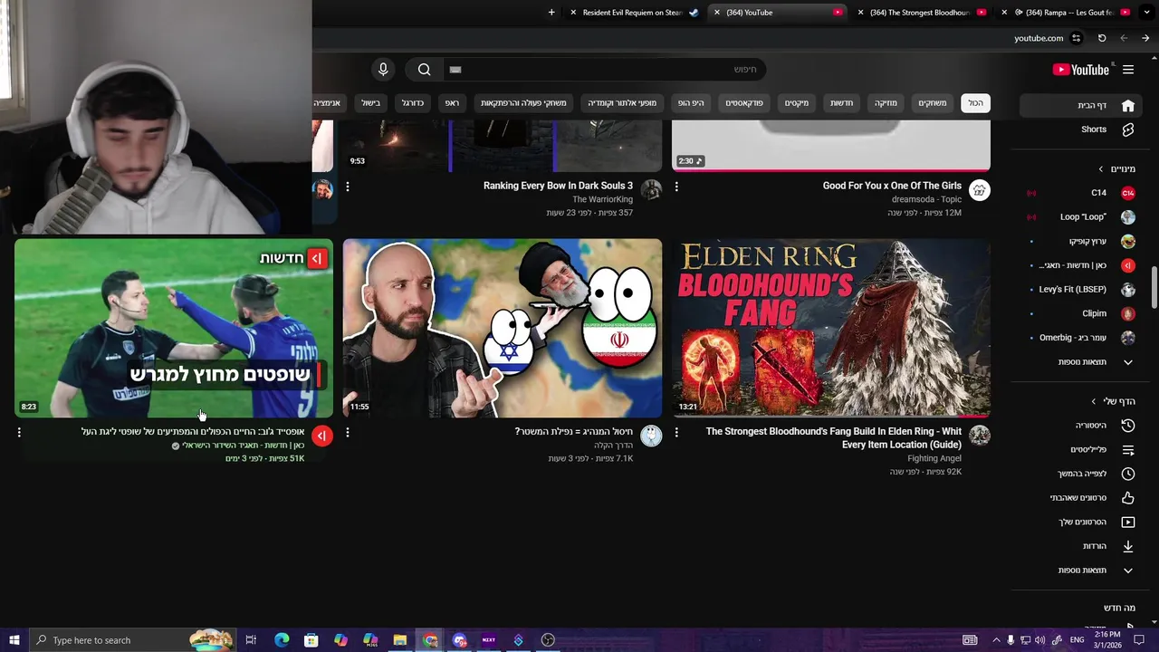
Task: Open הדרך הקלה channel avatar
Action: (x=651, y=436)
